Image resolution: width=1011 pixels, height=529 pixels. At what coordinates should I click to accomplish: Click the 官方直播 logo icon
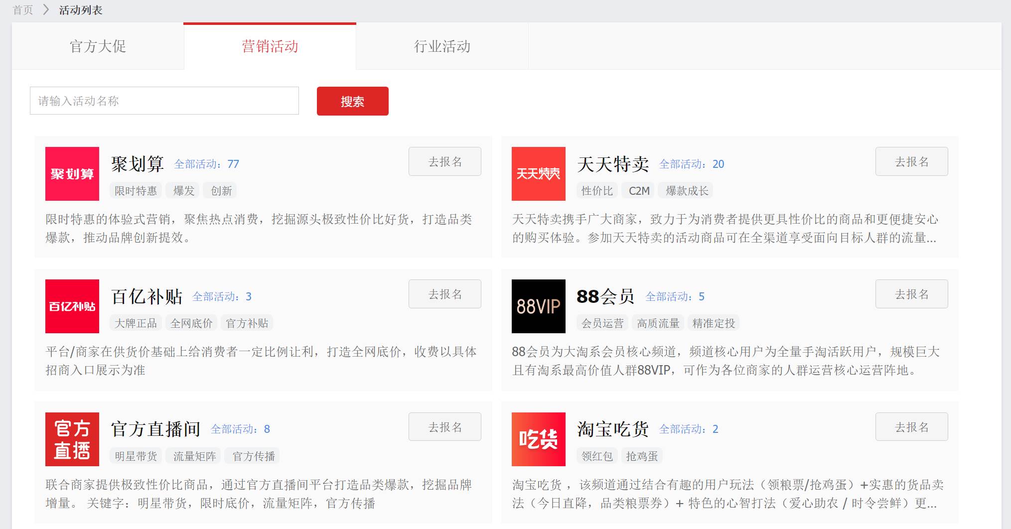72,439
